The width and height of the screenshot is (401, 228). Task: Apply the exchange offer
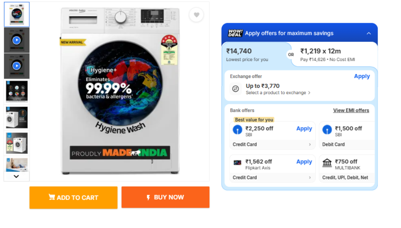point(362,76)
